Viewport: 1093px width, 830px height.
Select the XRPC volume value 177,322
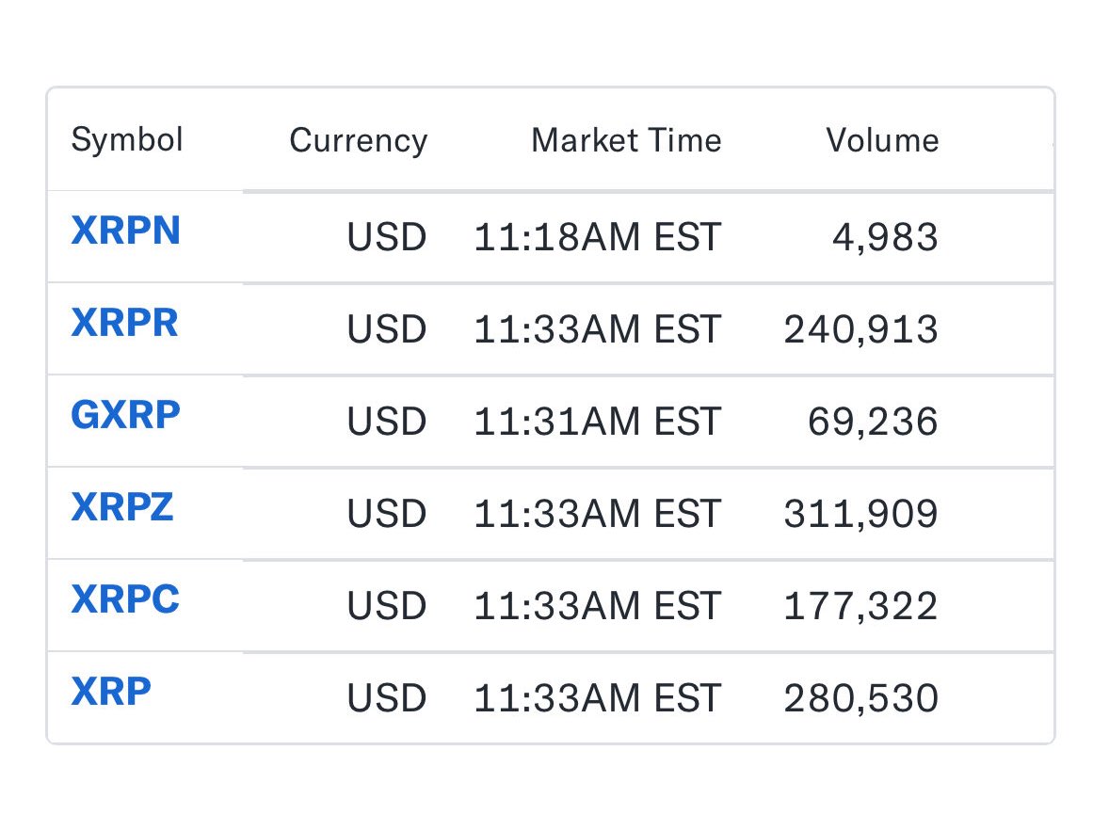860,606
